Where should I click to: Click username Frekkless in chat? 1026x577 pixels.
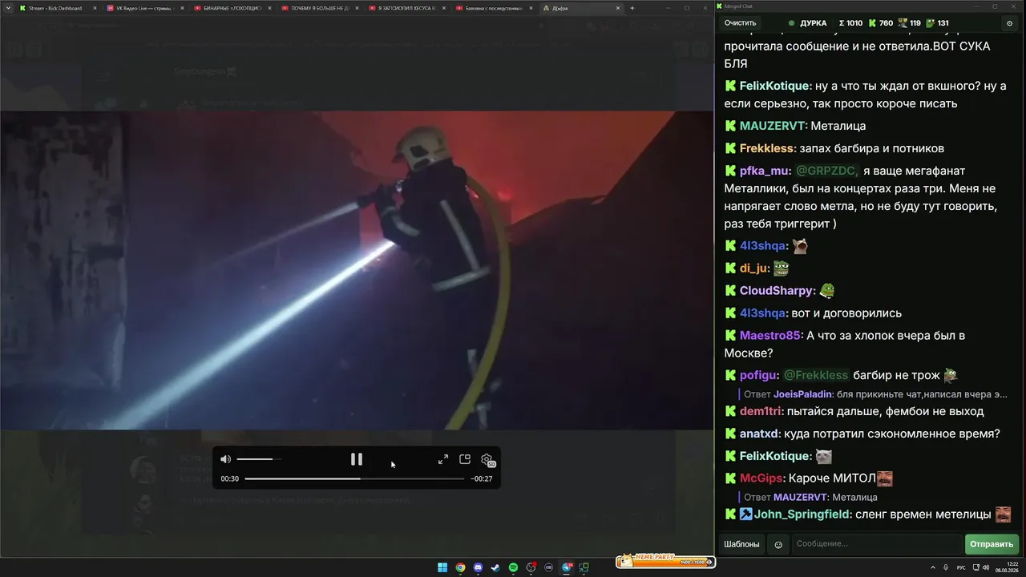tap(767, 148)
